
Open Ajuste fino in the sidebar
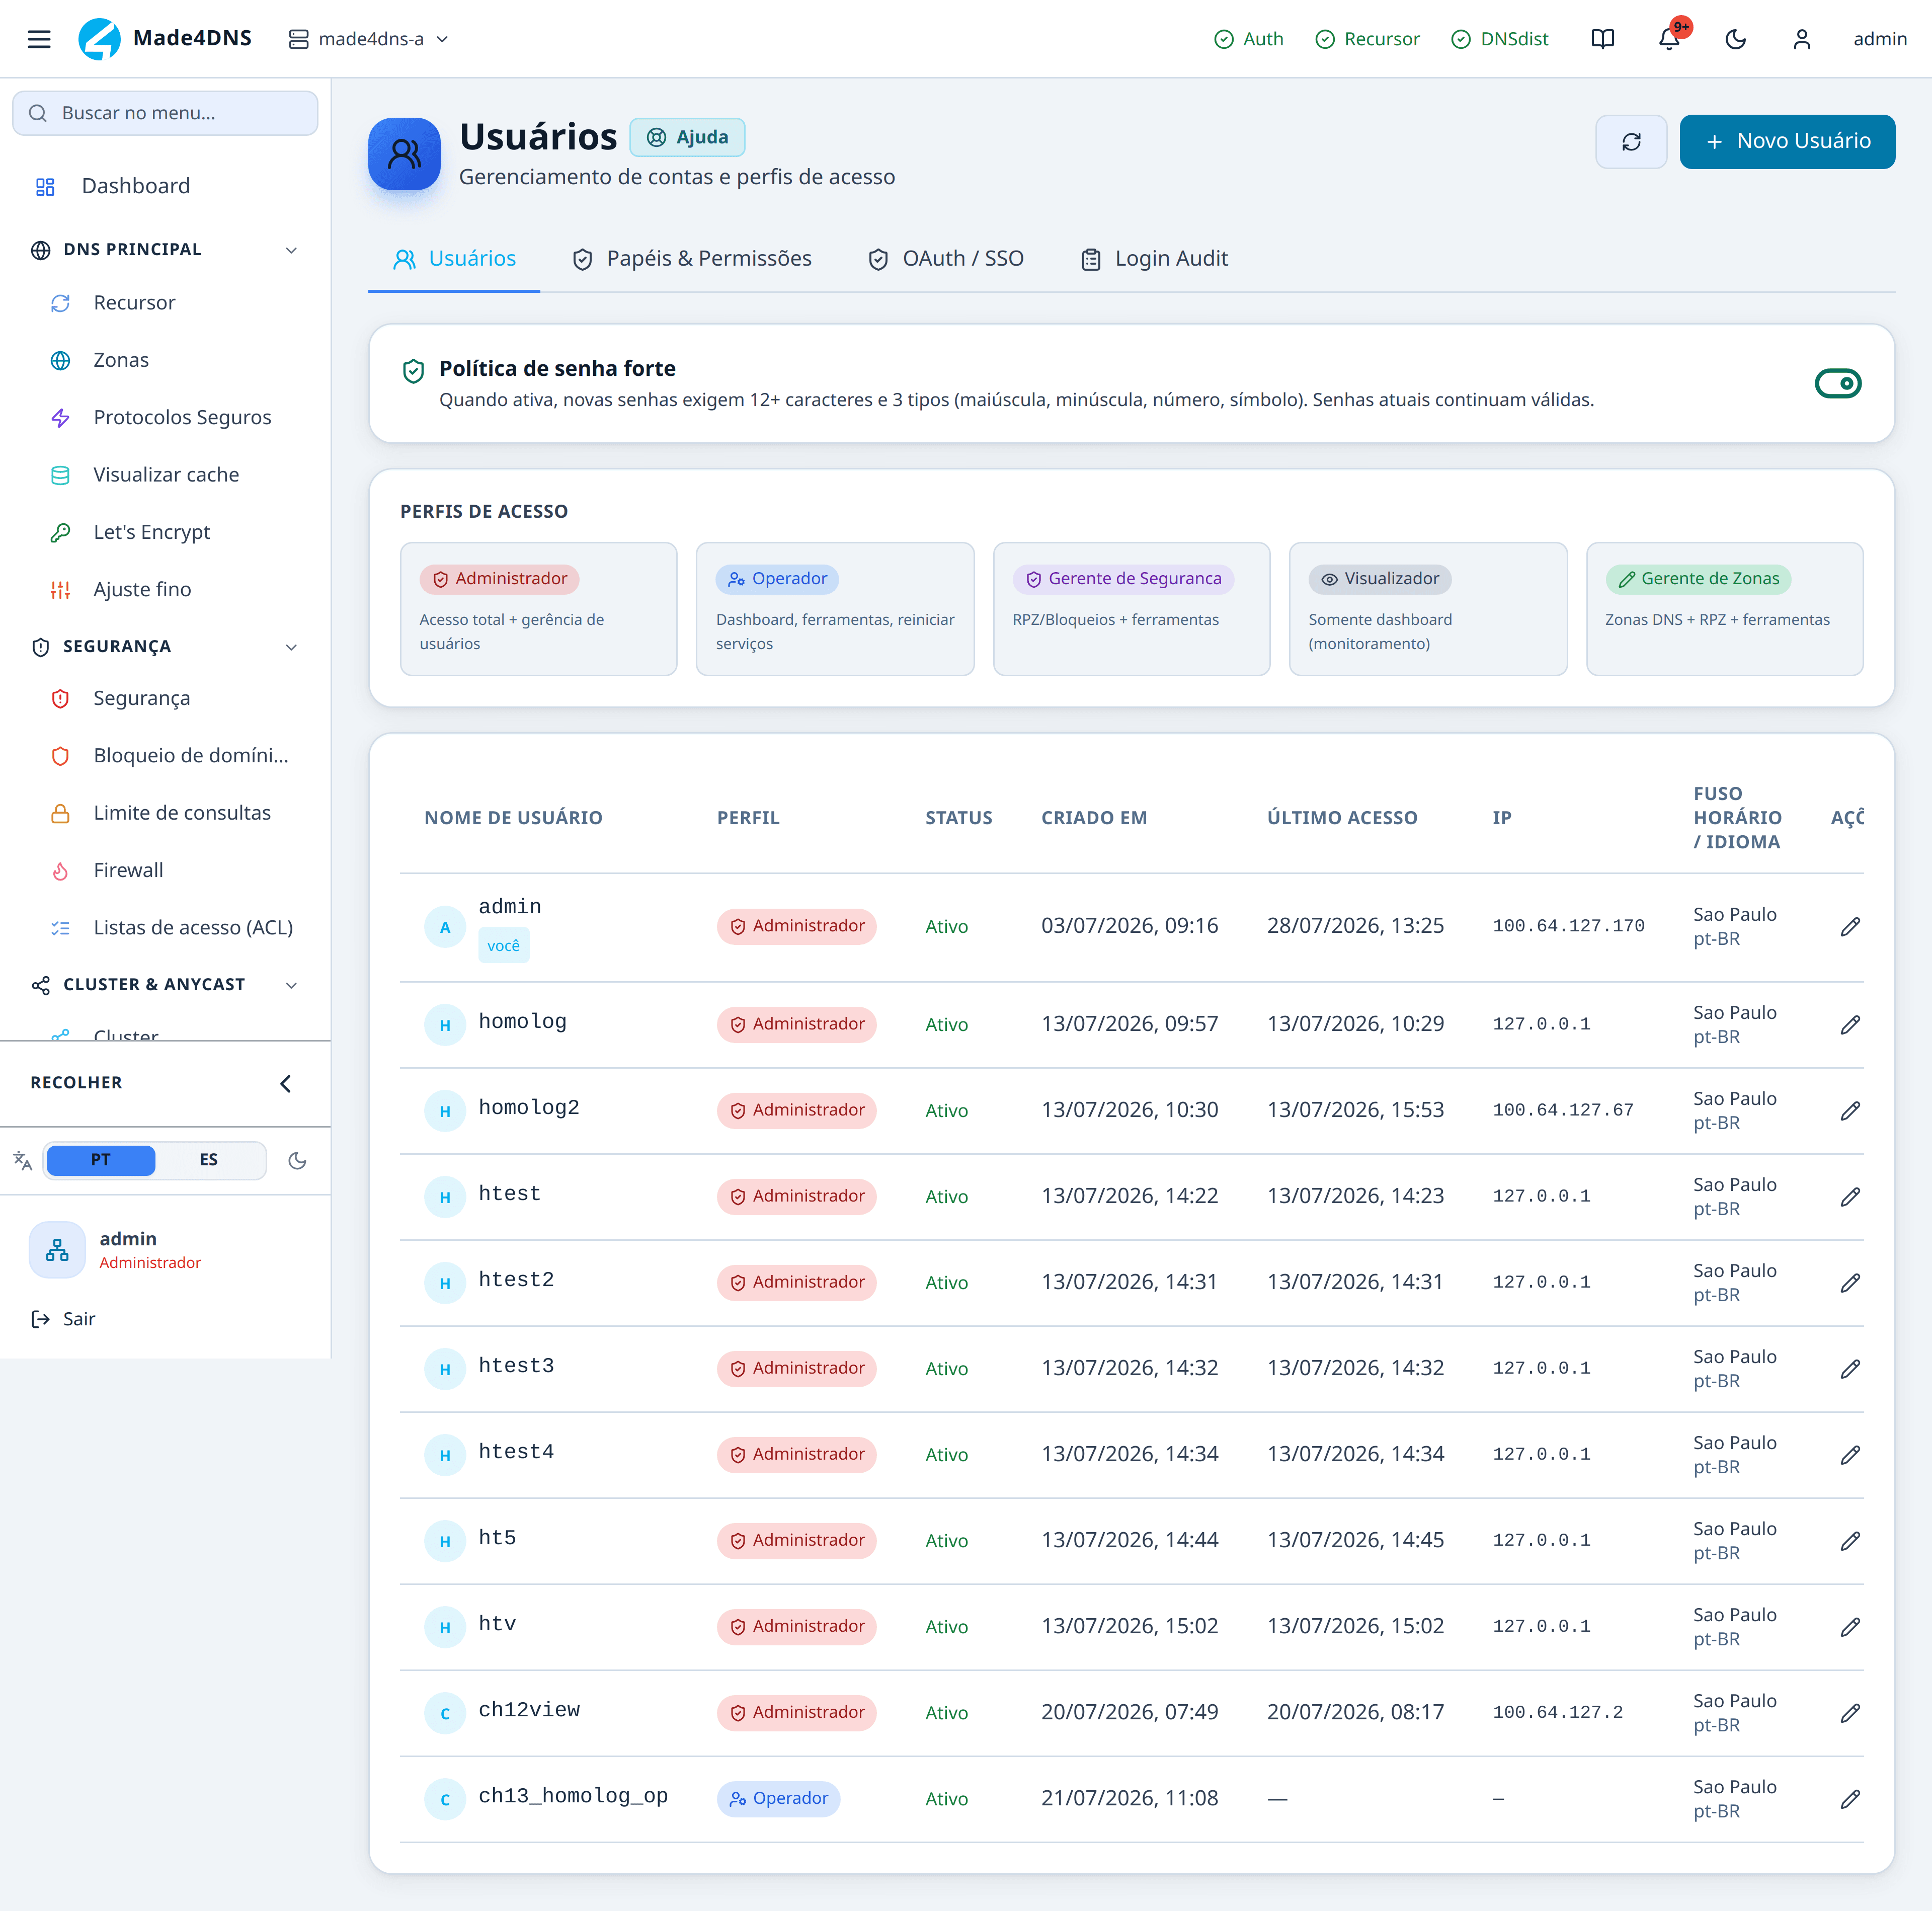coord(165,590)
